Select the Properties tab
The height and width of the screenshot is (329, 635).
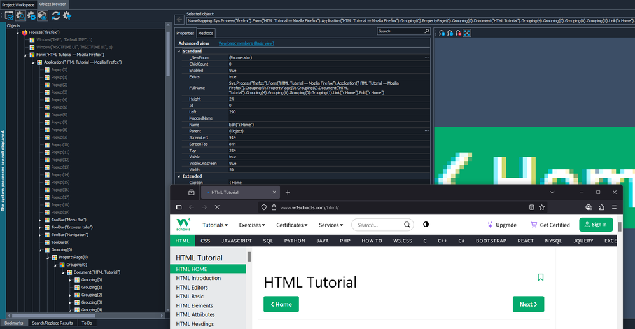pyautogui.click(x=186, y=33)
